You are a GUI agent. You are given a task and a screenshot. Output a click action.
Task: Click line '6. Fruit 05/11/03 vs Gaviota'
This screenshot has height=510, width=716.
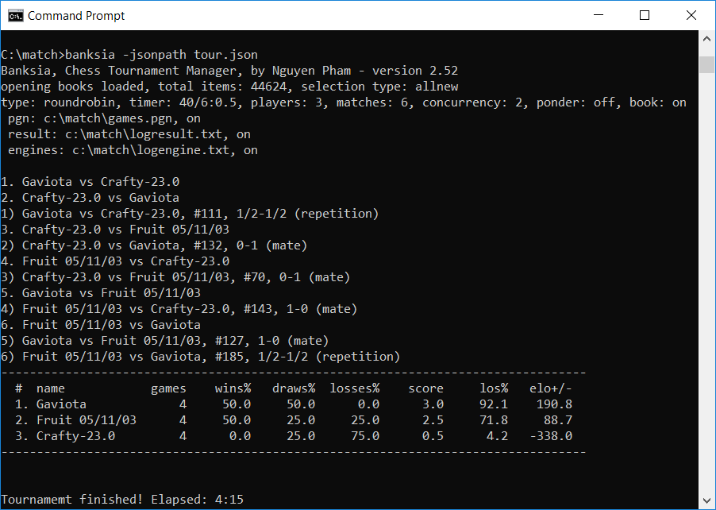[x=101, y=325]
